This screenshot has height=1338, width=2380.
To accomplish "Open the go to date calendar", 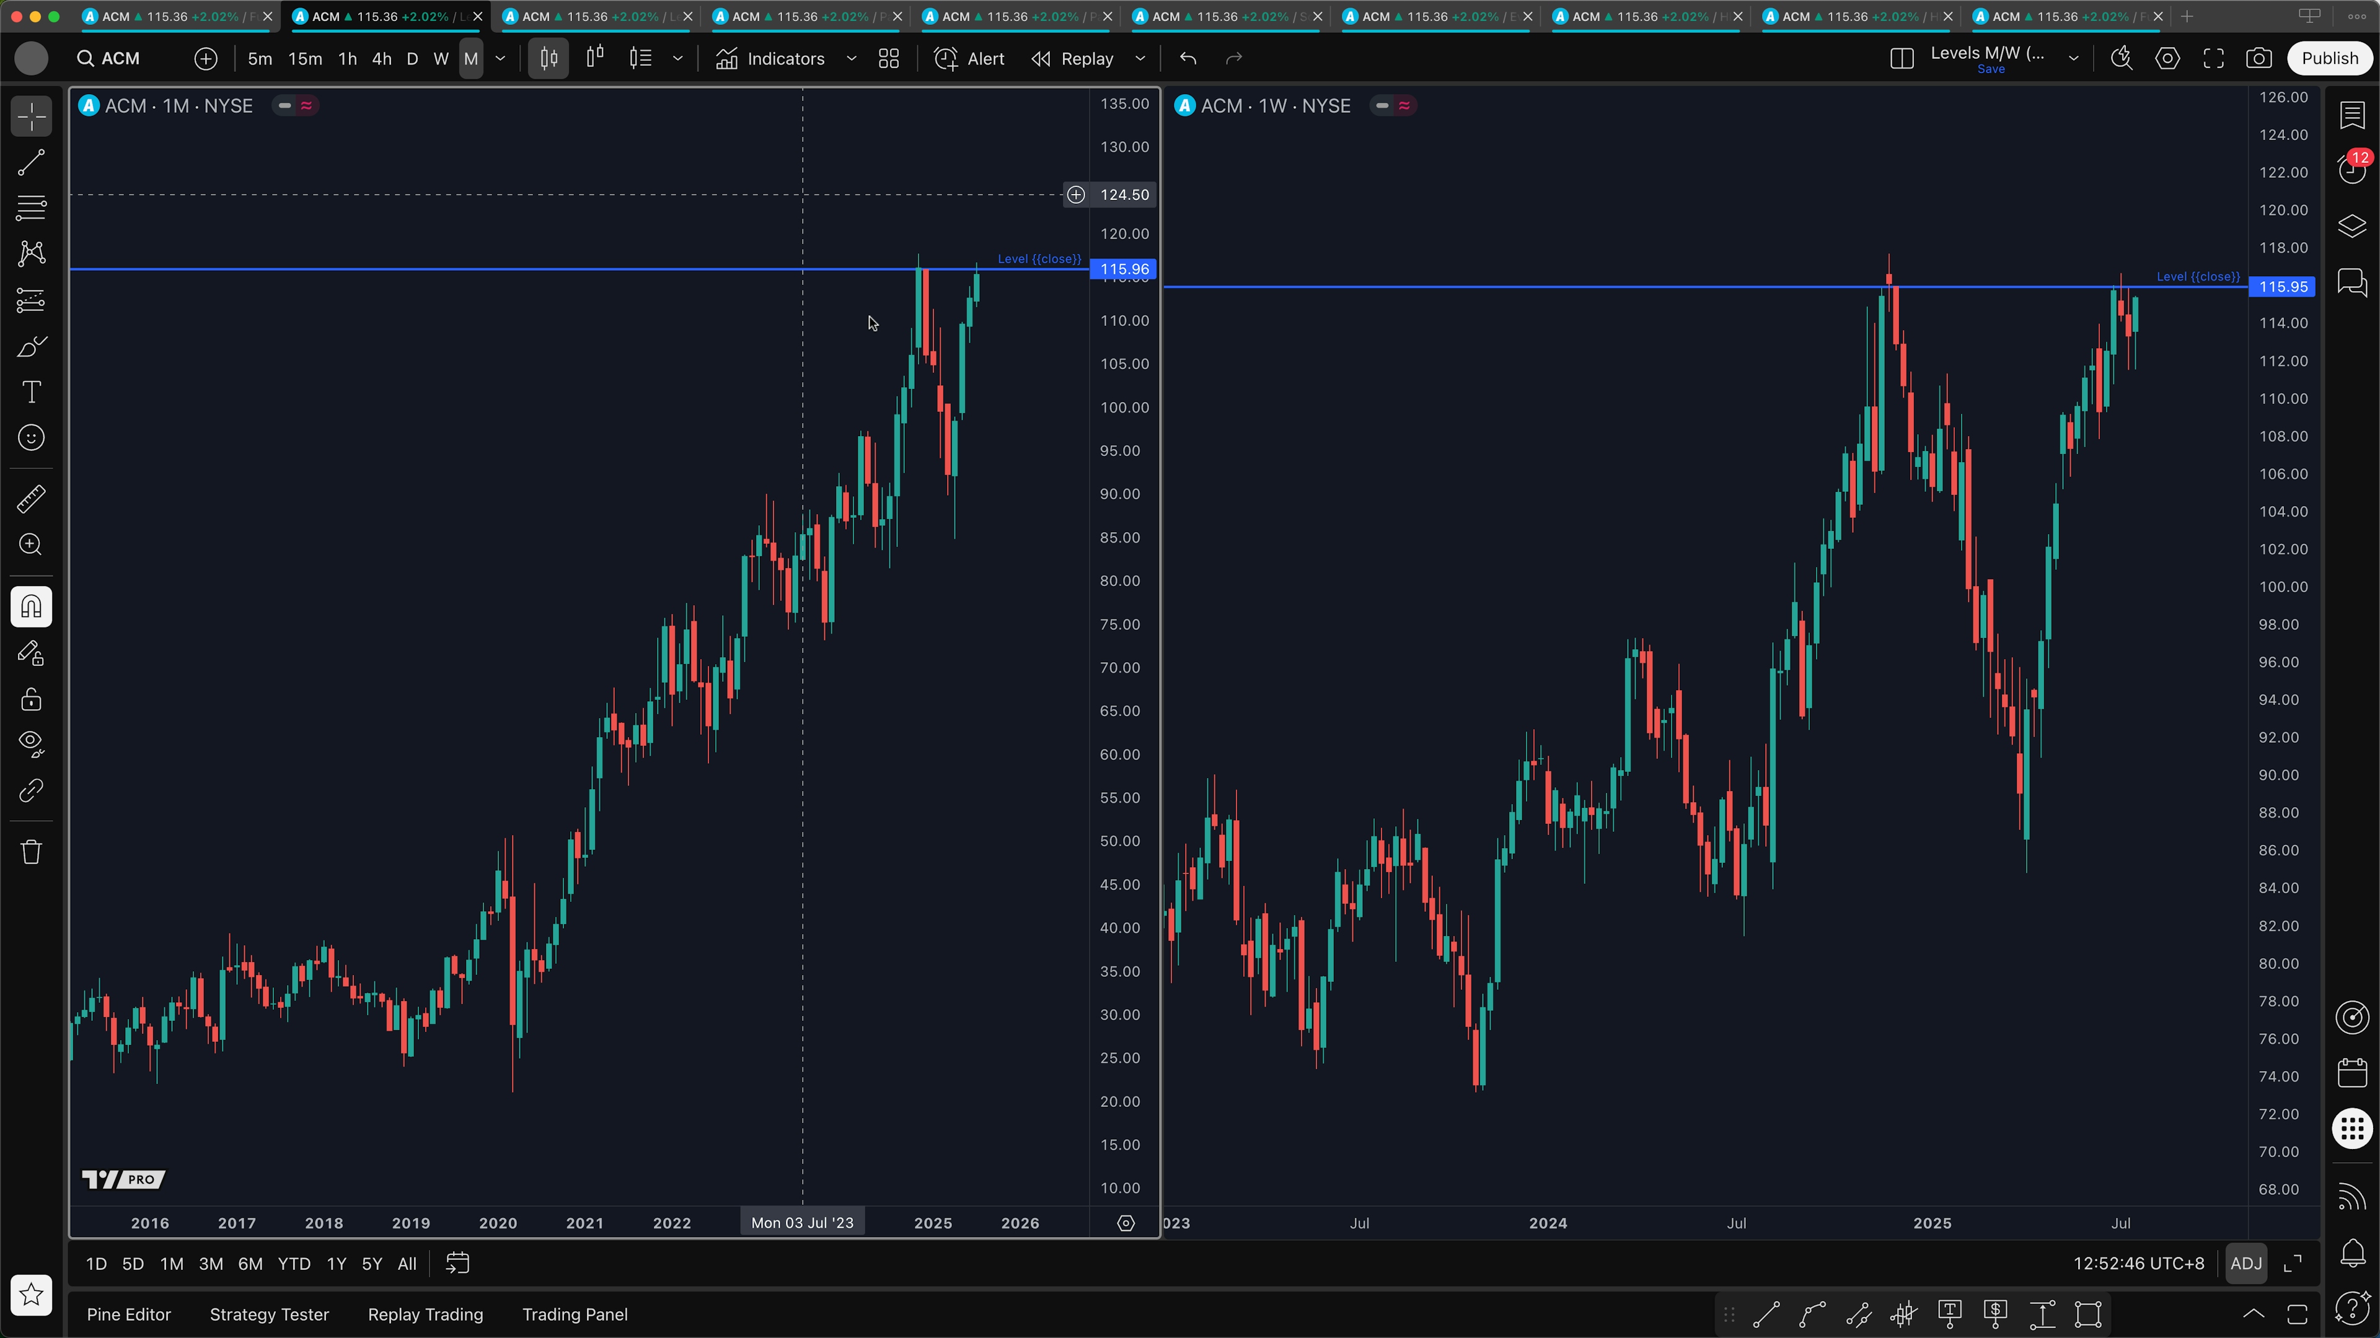I will pos(457,1263).
